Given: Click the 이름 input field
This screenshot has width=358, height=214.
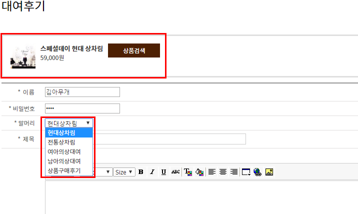Looking at the screenshot, I should click(82, 92).
